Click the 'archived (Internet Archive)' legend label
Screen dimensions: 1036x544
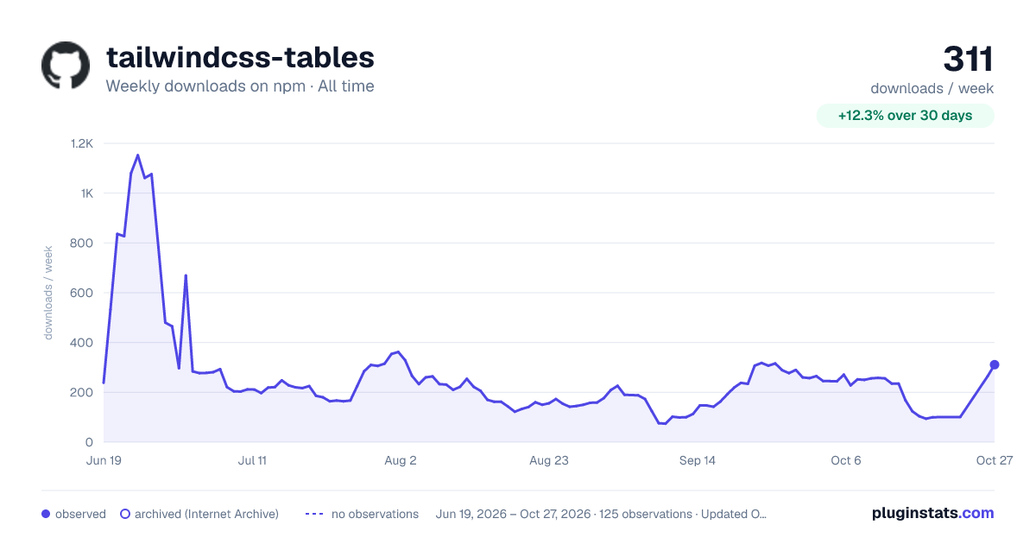pos(206,514)
